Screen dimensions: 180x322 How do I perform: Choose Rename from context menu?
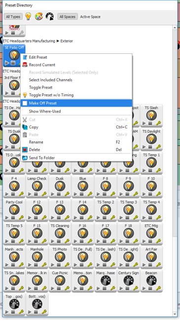[x=76, y=142]
